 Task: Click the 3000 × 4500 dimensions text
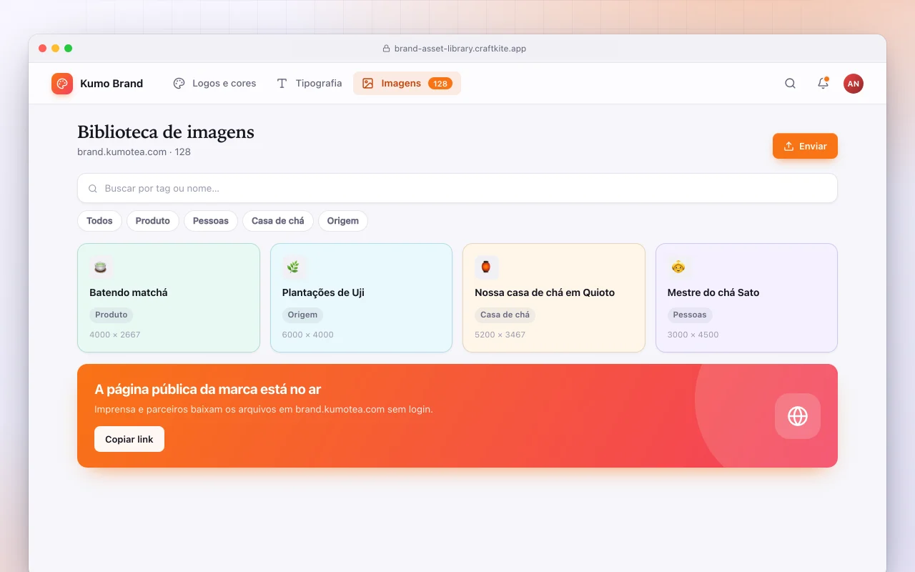coord(693,335)
